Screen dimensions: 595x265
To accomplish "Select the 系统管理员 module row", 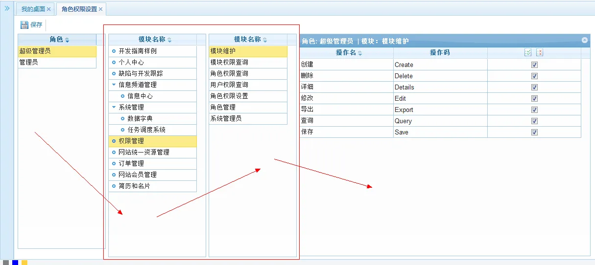I will tap(248, 118).
